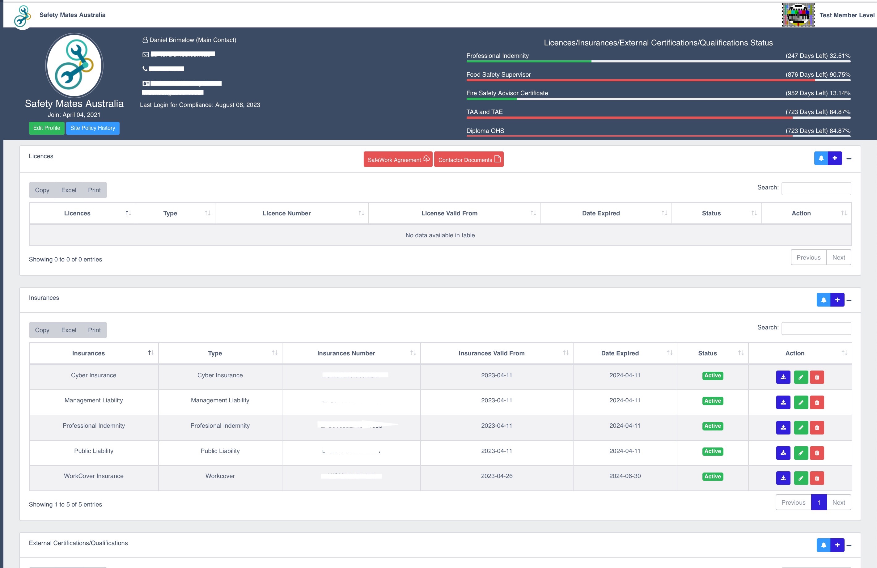Screen dimensions: 877x568
Task: Open Site Policy History
Action: (x=92, y=128)
